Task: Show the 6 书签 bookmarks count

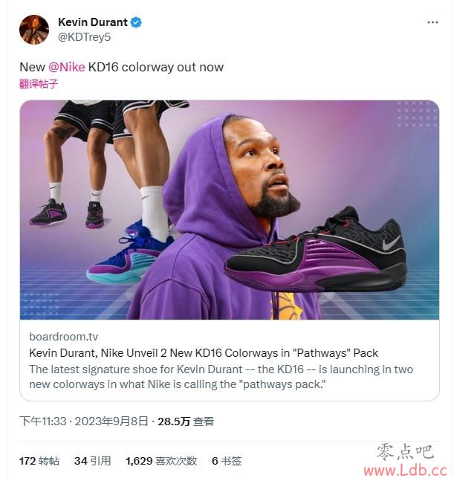Action: pyautogui.click(x=227, y=461)
